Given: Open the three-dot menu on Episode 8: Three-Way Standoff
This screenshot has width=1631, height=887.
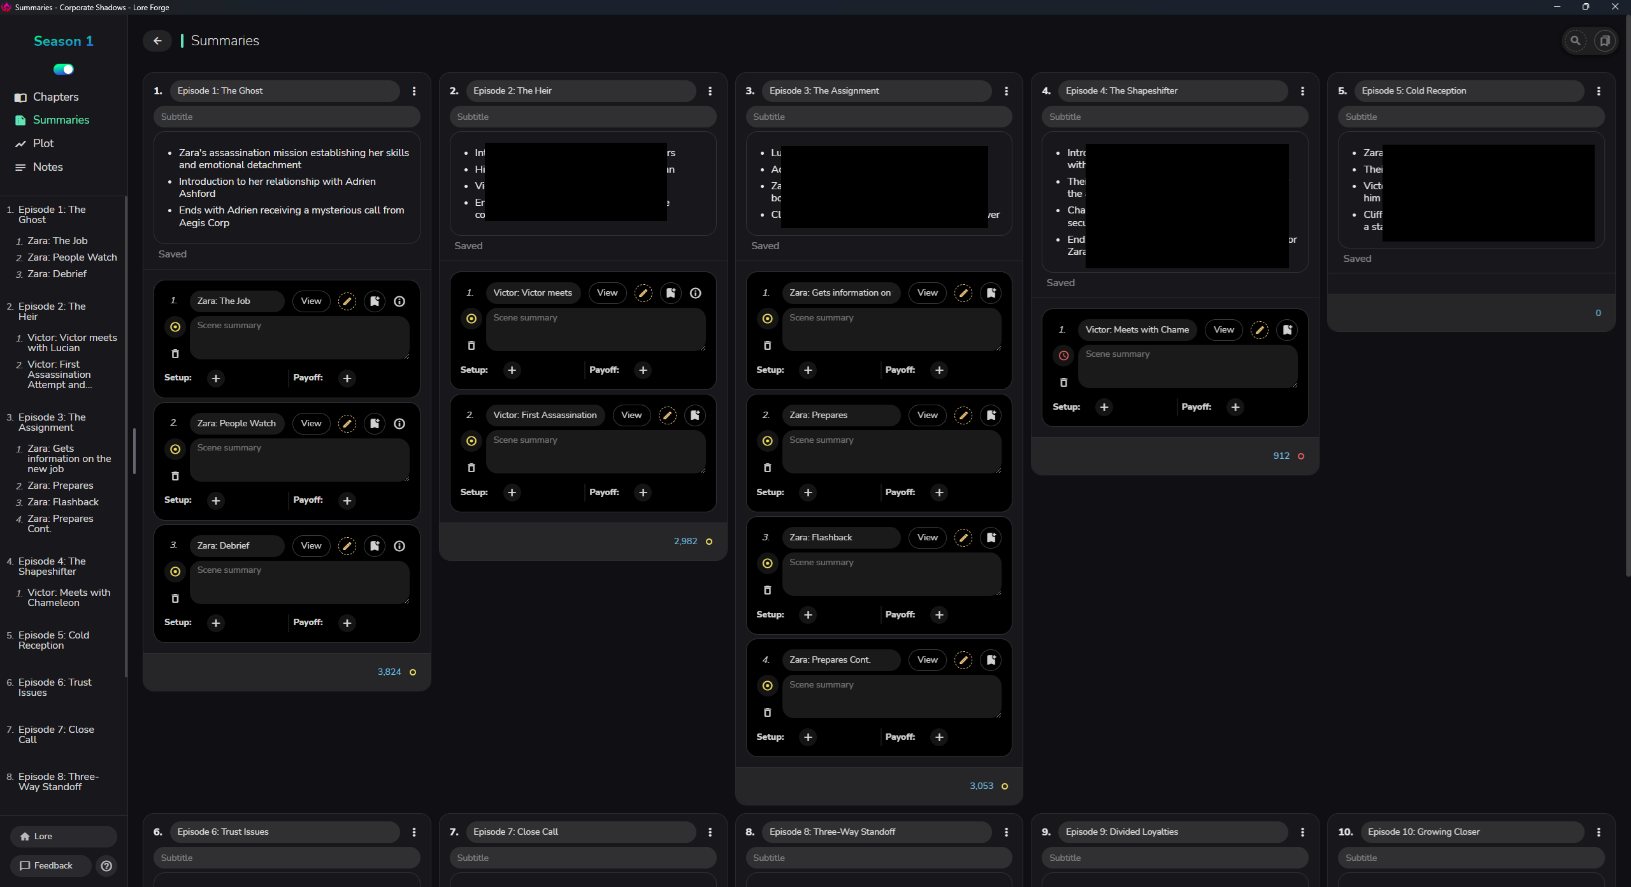Looking at the screenshot, I should (1006, 832).
